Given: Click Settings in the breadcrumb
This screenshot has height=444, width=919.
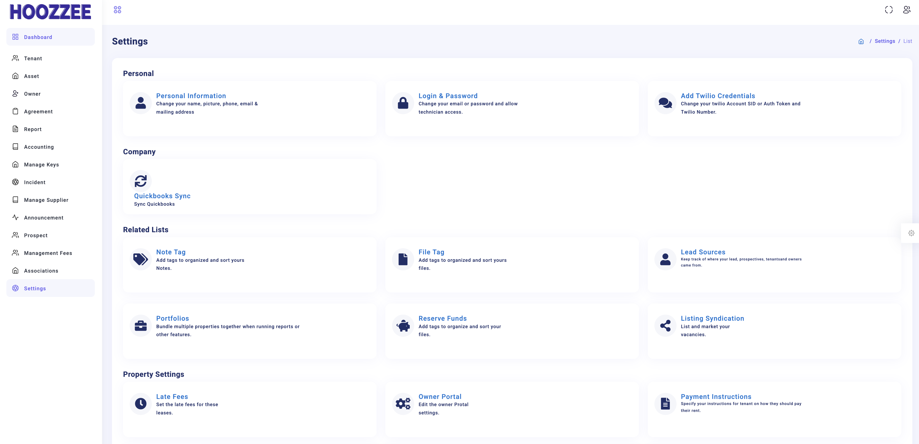Looking at the screenshot, I should click(x=884, y=41).
